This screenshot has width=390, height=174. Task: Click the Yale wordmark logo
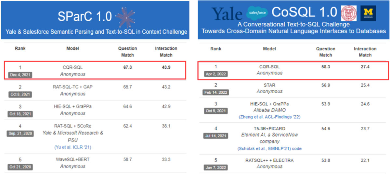click(x=227, y=14)
